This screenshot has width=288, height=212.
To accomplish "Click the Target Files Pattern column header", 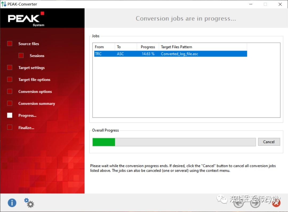I will 176,47.
